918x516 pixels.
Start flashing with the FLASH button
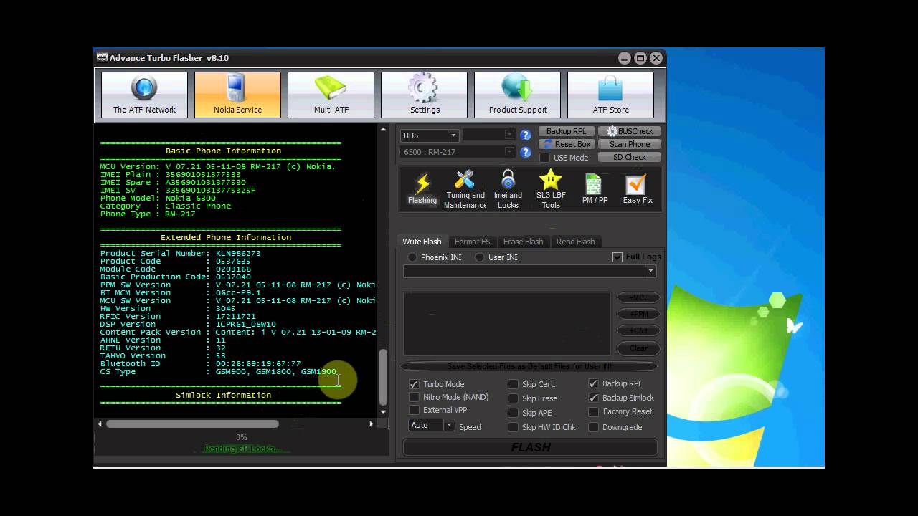pos(530,447)
